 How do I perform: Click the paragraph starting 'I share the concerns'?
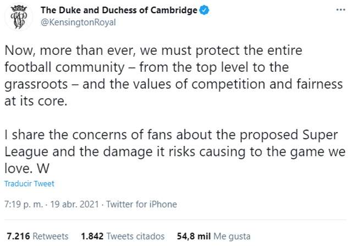pos(175,151)
